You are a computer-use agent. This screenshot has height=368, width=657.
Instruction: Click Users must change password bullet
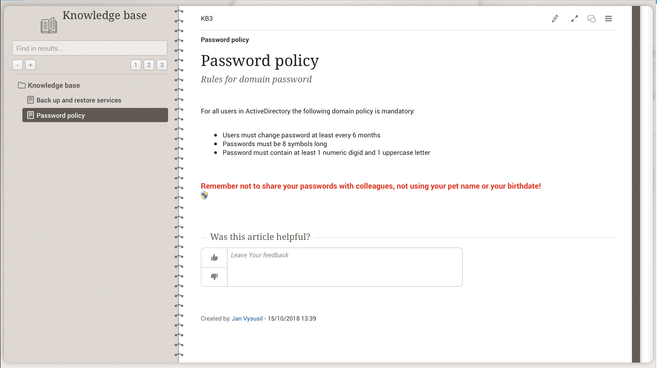(301, 135)
